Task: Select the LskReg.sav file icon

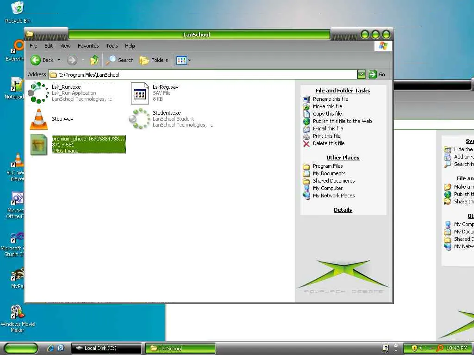Action: pyautogui.click(x=140, y=93)
